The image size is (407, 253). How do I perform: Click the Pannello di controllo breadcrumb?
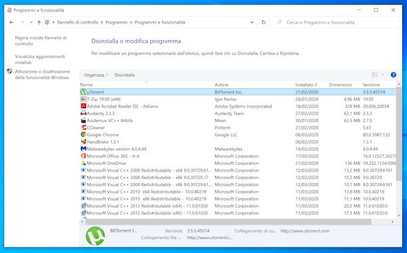pyautogui.click(x=77, y=22)
